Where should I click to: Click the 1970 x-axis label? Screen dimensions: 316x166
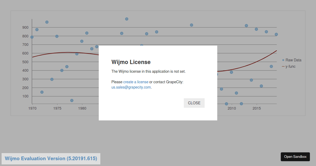click(x=32, y=108)
